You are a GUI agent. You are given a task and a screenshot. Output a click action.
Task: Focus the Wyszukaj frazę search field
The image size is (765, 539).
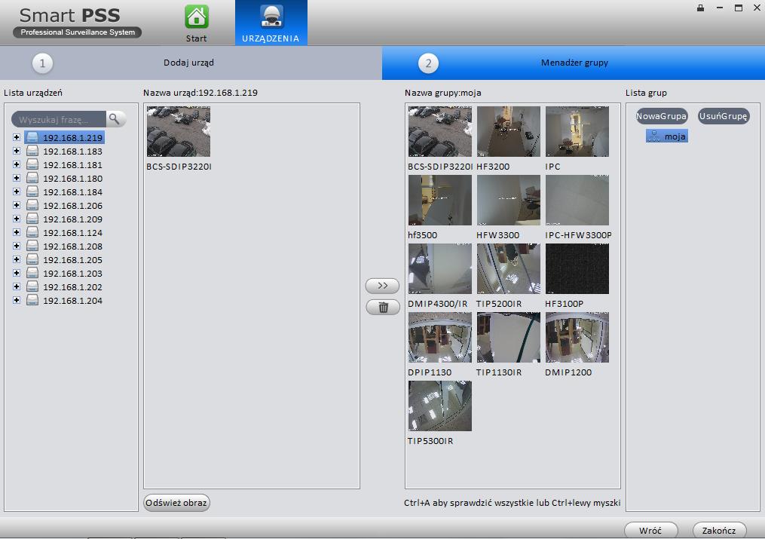tap(59, 119)
